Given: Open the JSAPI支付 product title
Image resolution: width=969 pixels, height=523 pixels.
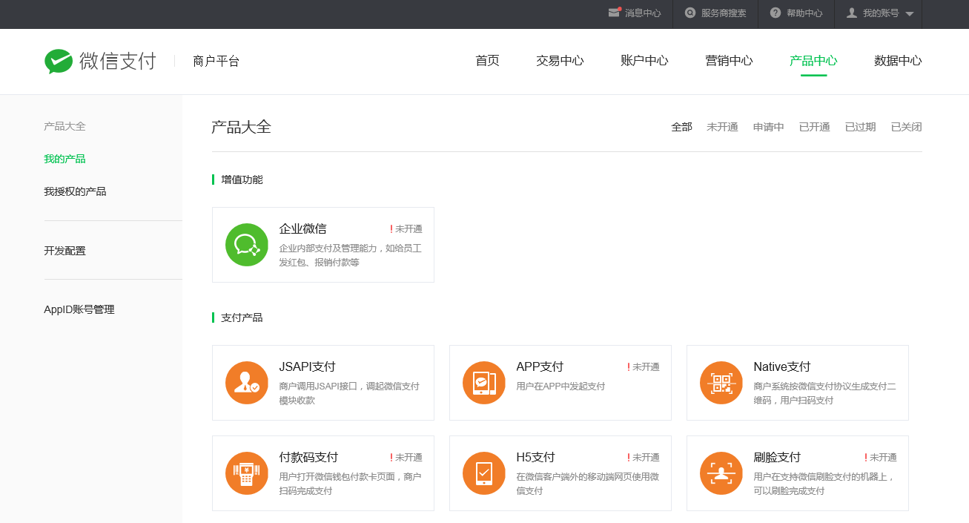Looking at the screenshot, I should tap(307, 366).
